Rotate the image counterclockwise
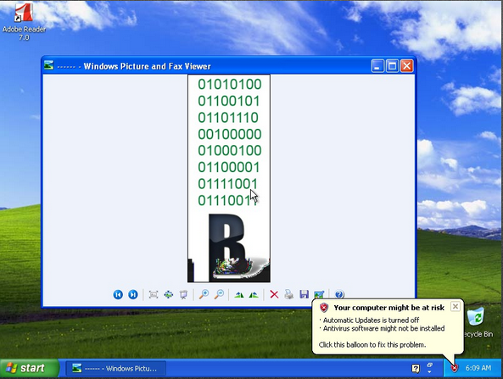 tap(254, 294)
